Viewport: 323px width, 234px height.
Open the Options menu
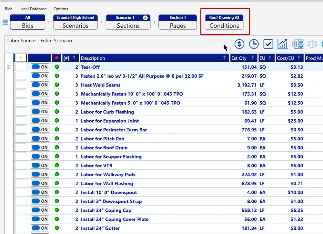click(61, 9)
